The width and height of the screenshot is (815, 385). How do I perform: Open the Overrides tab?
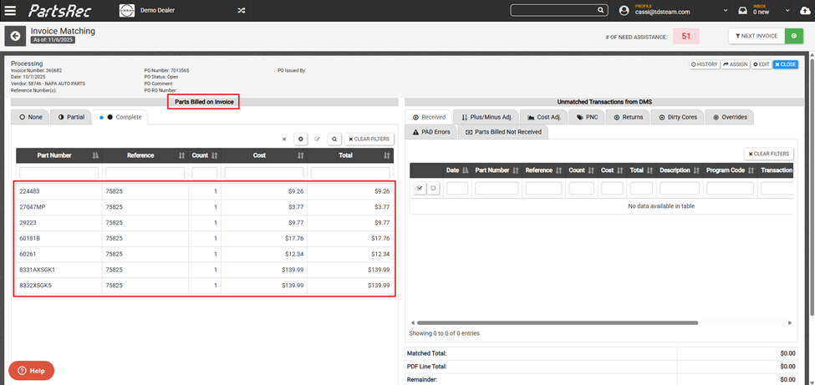tap(730, 118)
